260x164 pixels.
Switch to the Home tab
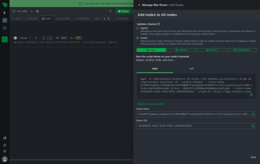16,19
